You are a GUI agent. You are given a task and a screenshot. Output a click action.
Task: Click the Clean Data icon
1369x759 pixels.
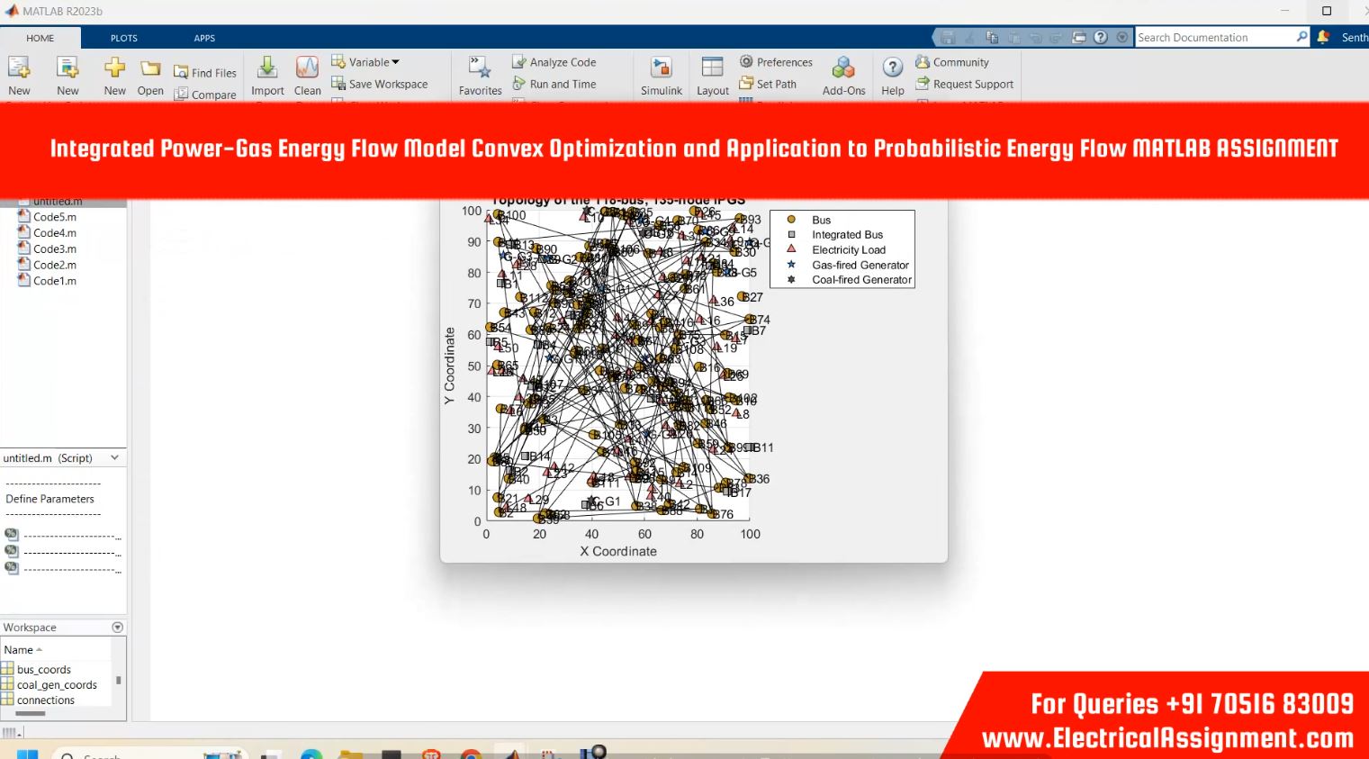(x=307, y=68)
